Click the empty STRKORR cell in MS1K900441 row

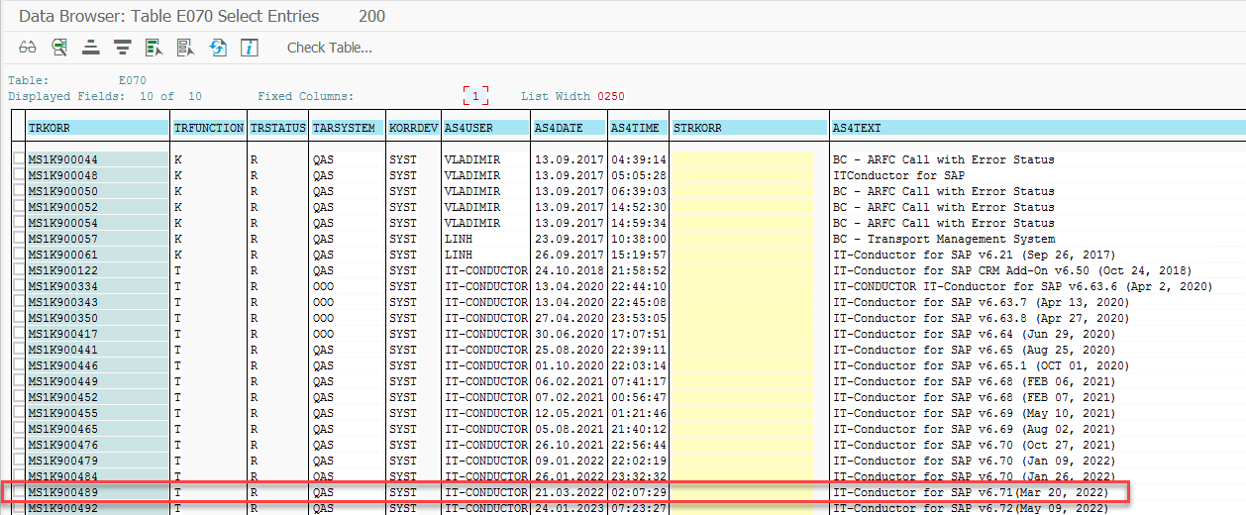(743, 350)
